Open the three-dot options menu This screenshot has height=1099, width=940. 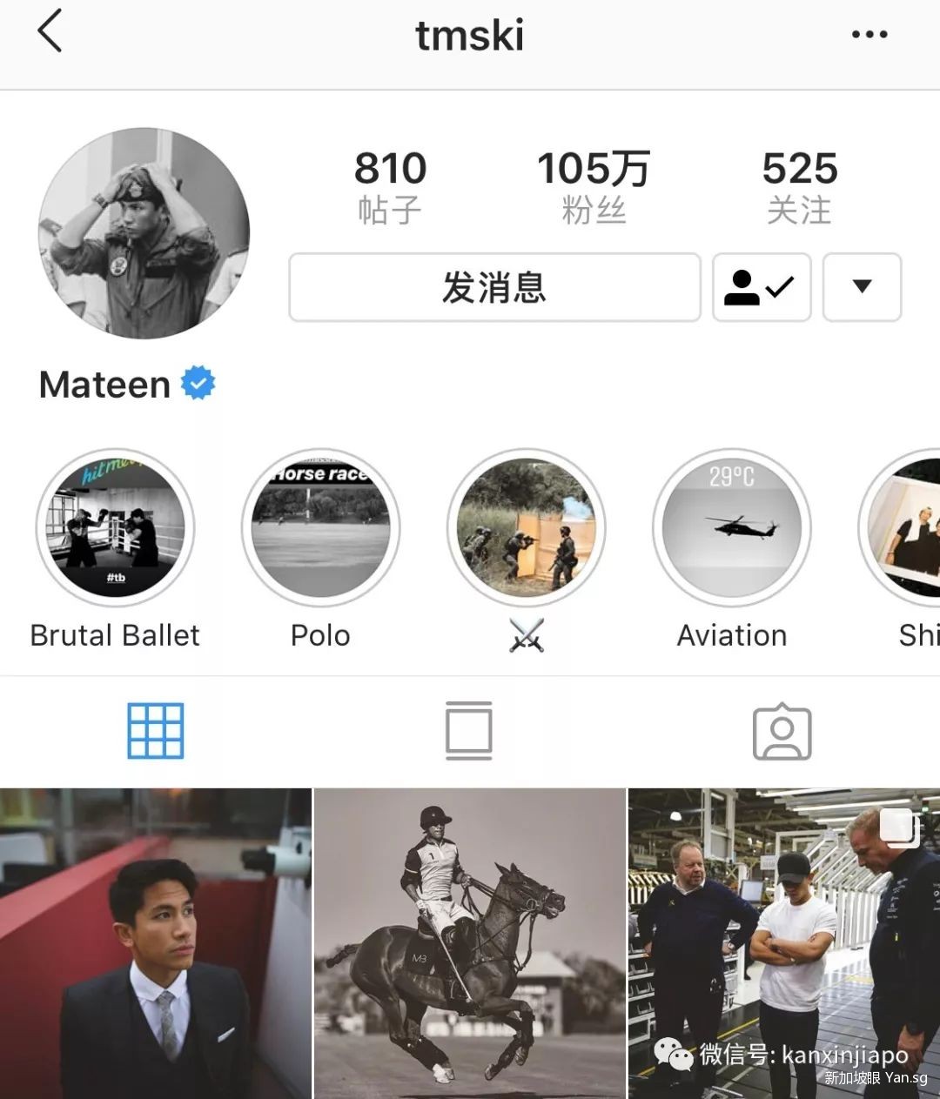[x=869, y=35]
